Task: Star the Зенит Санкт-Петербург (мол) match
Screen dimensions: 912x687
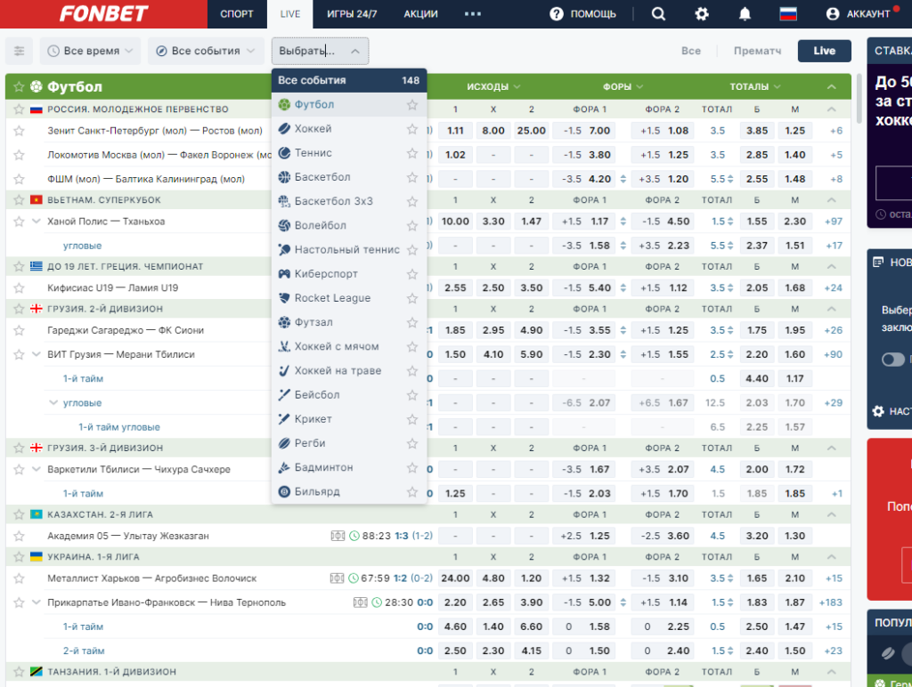Action: coord(19,131)
